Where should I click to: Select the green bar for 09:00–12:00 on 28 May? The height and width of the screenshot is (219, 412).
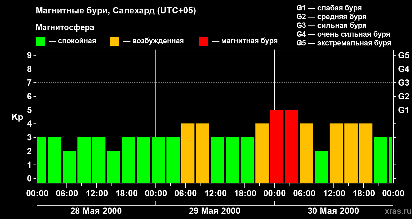[84, 160]
